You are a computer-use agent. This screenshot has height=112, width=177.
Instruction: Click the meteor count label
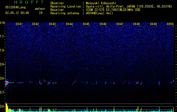[40, 9]
